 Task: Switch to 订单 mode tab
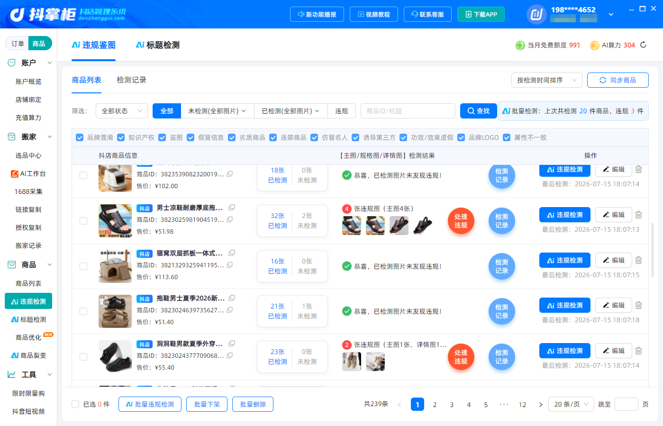tap(18, 44)
